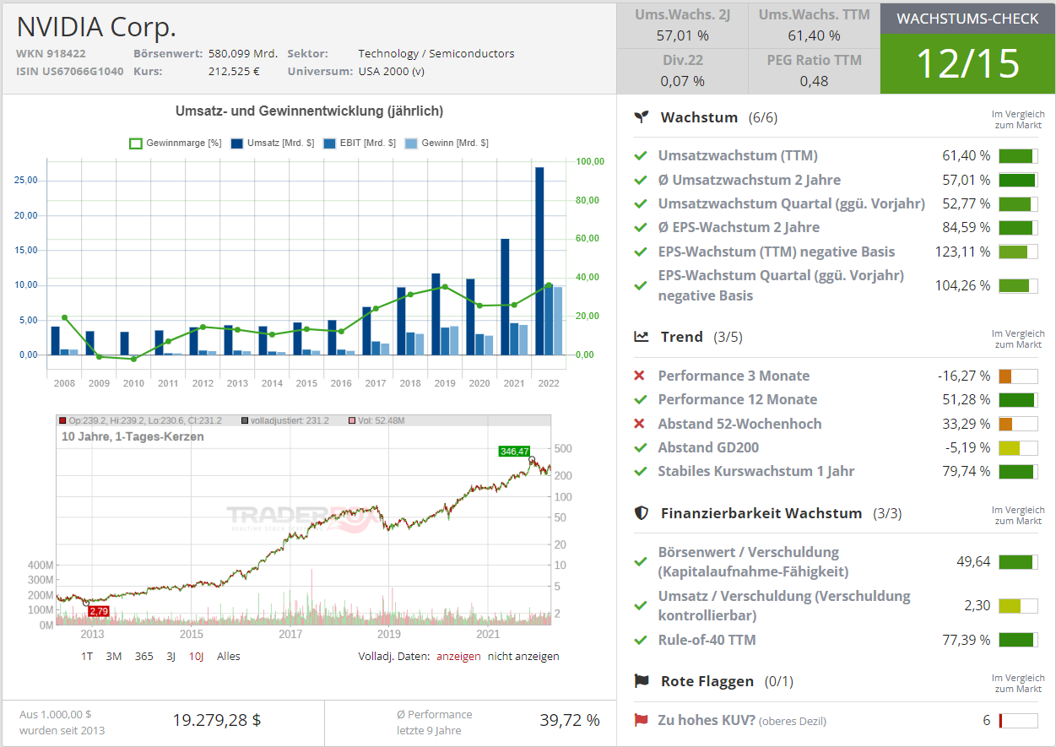Click the Zu hohes KUV red comparison bar
The width and height of the screenshot is (1056, 747).
1018,721
